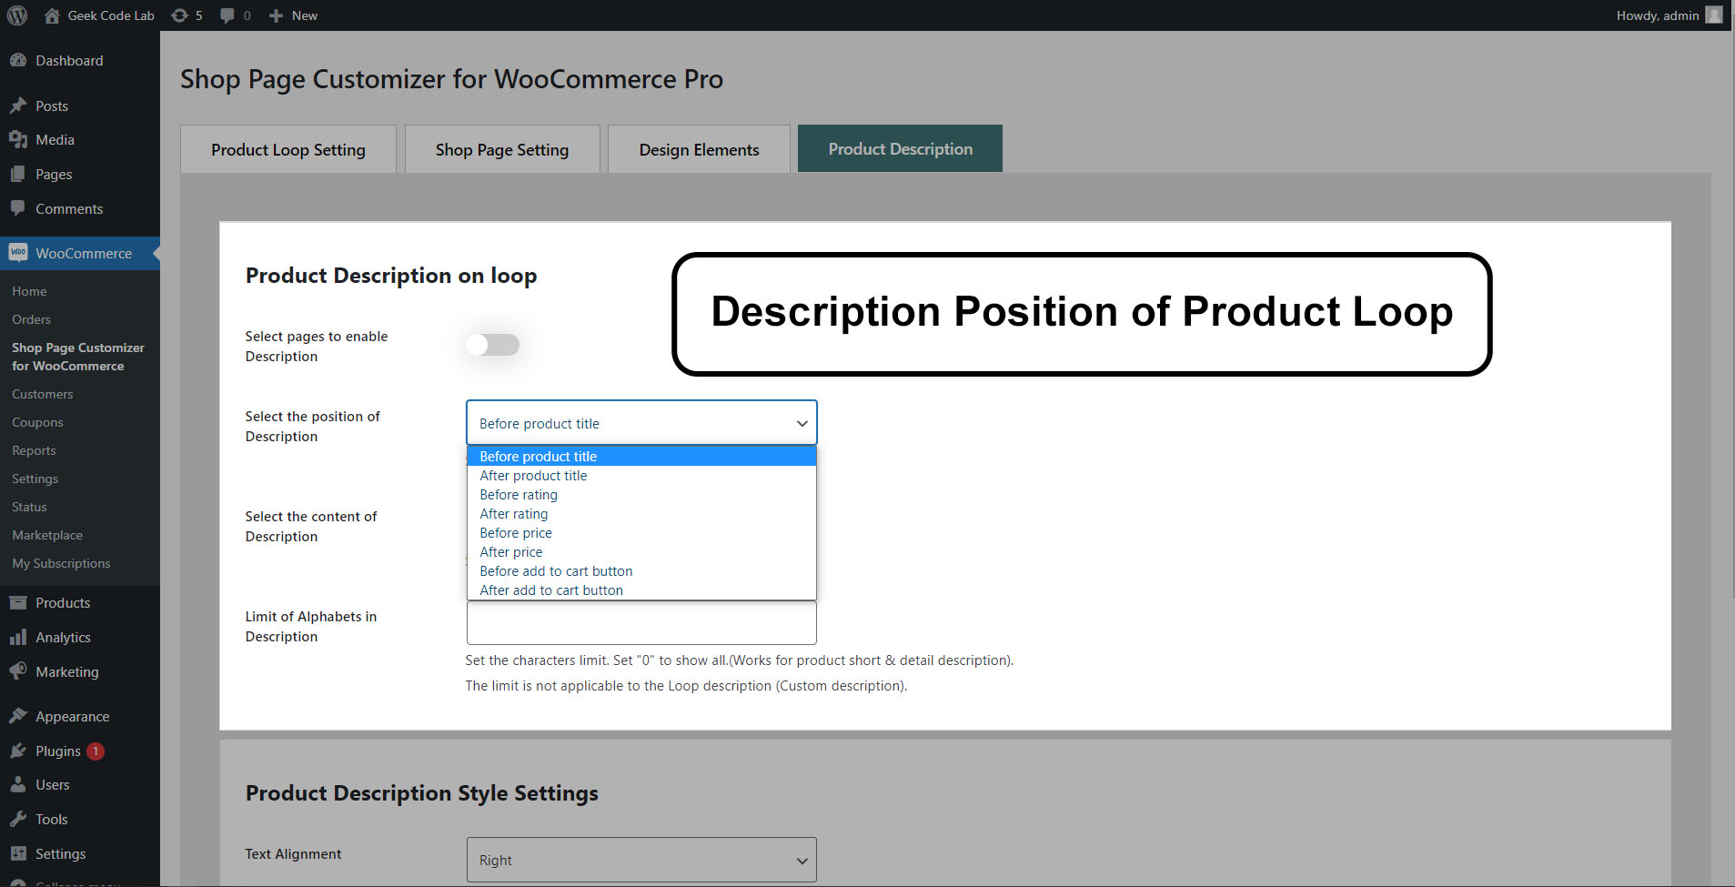
Task: Click the Marketing megaphone icon
Action: tap(18, 671)
